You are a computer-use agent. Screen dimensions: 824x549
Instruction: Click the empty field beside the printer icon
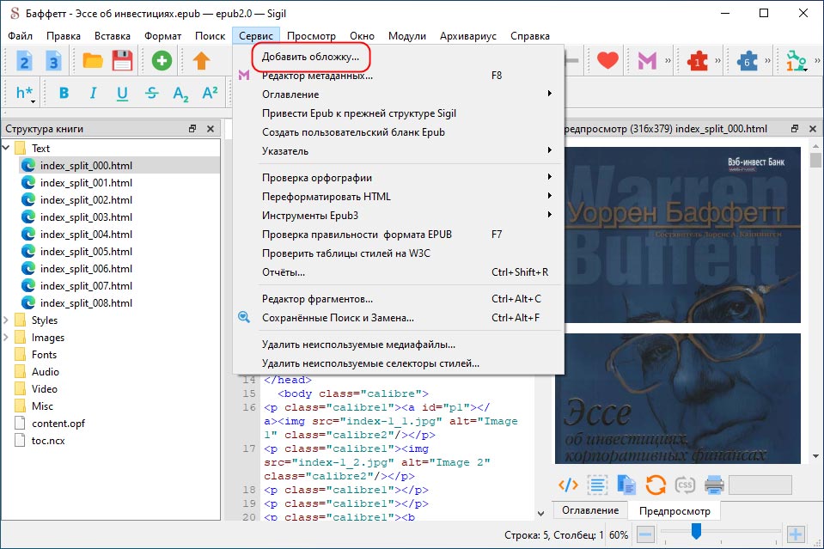point(760,485)
